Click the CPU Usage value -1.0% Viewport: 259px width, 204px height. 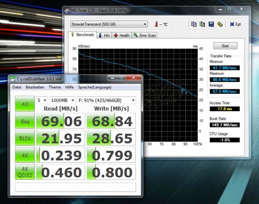pos(225,140)
